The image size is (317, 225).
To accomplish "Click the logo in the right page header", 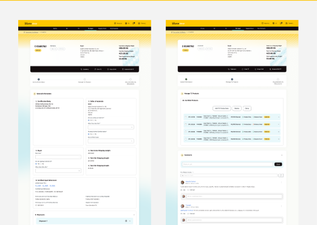I will (179, 24).
